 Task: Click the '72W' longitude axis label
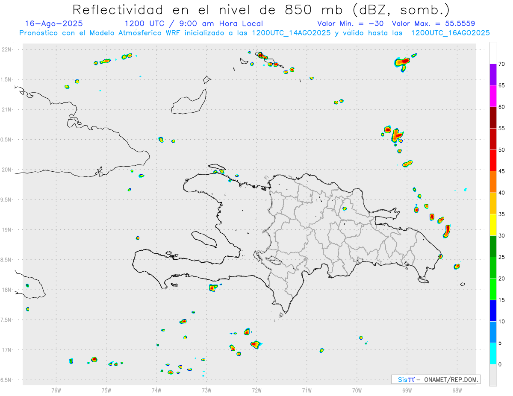click(256, 390)
